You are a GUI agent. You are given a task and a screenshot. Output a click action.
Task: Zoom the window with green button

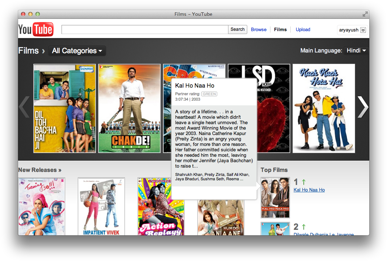(38, 14)
